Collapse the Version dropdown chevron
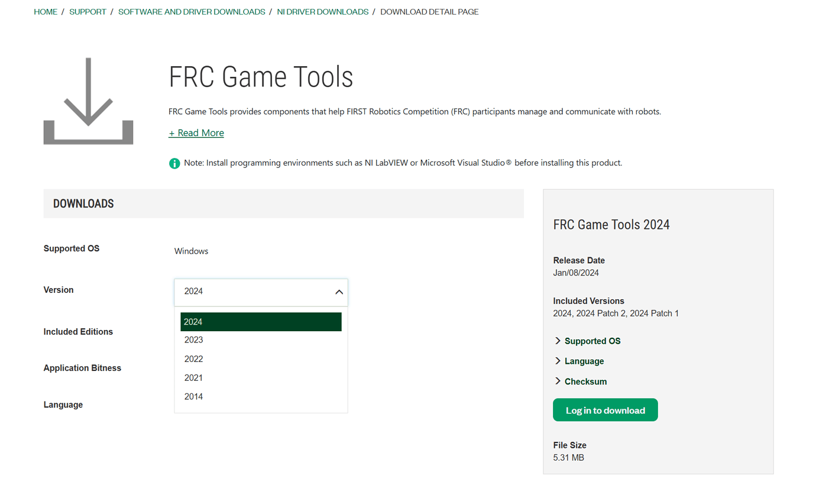The image size is (816, 498). click(339, 292)
